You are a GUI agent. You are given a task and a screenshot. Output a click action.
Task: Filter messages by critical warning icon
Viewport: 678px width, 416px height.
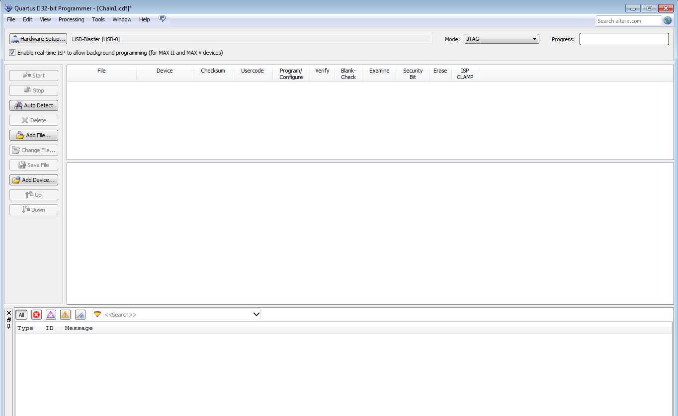[x=51, y=315]
